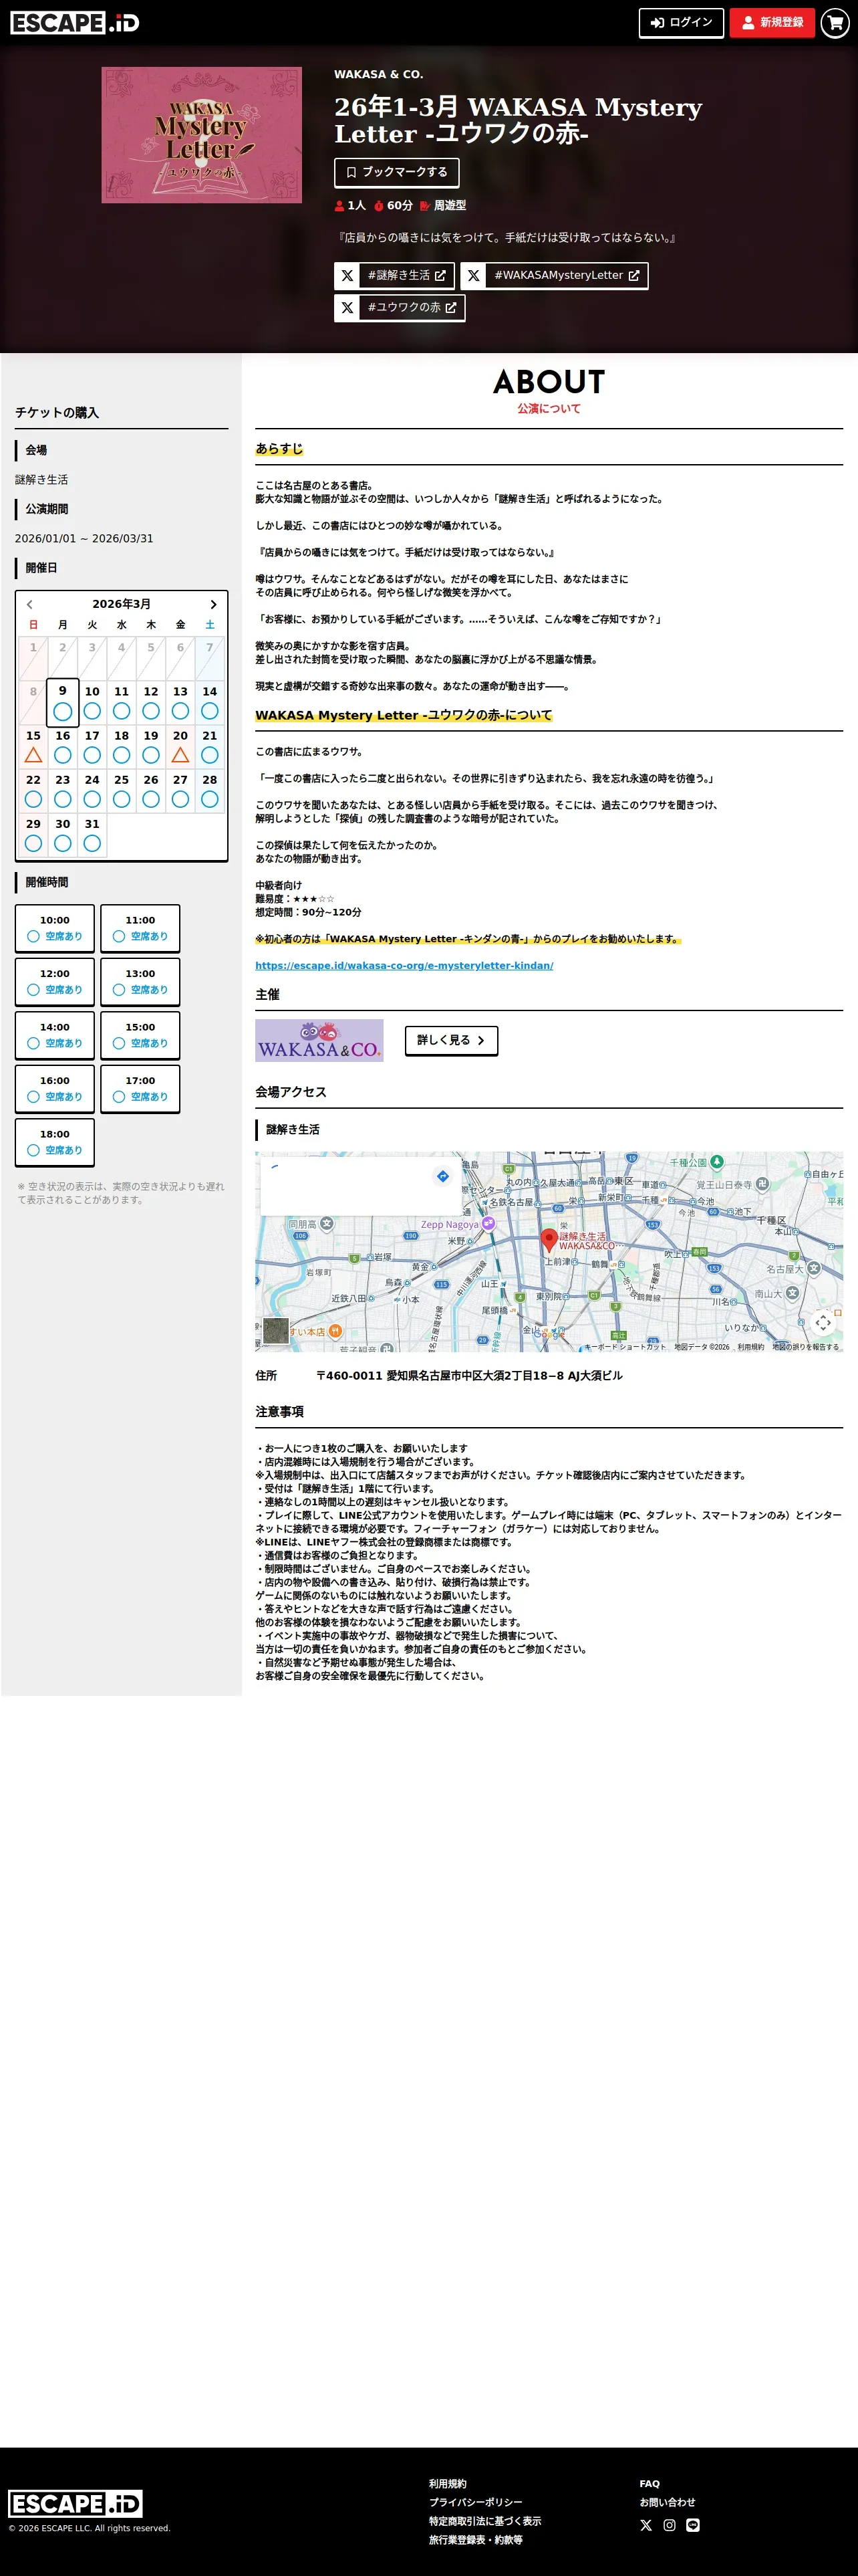Open the footer X social icon
This screenshot has width=858, height=2576.
(646, 2526)
